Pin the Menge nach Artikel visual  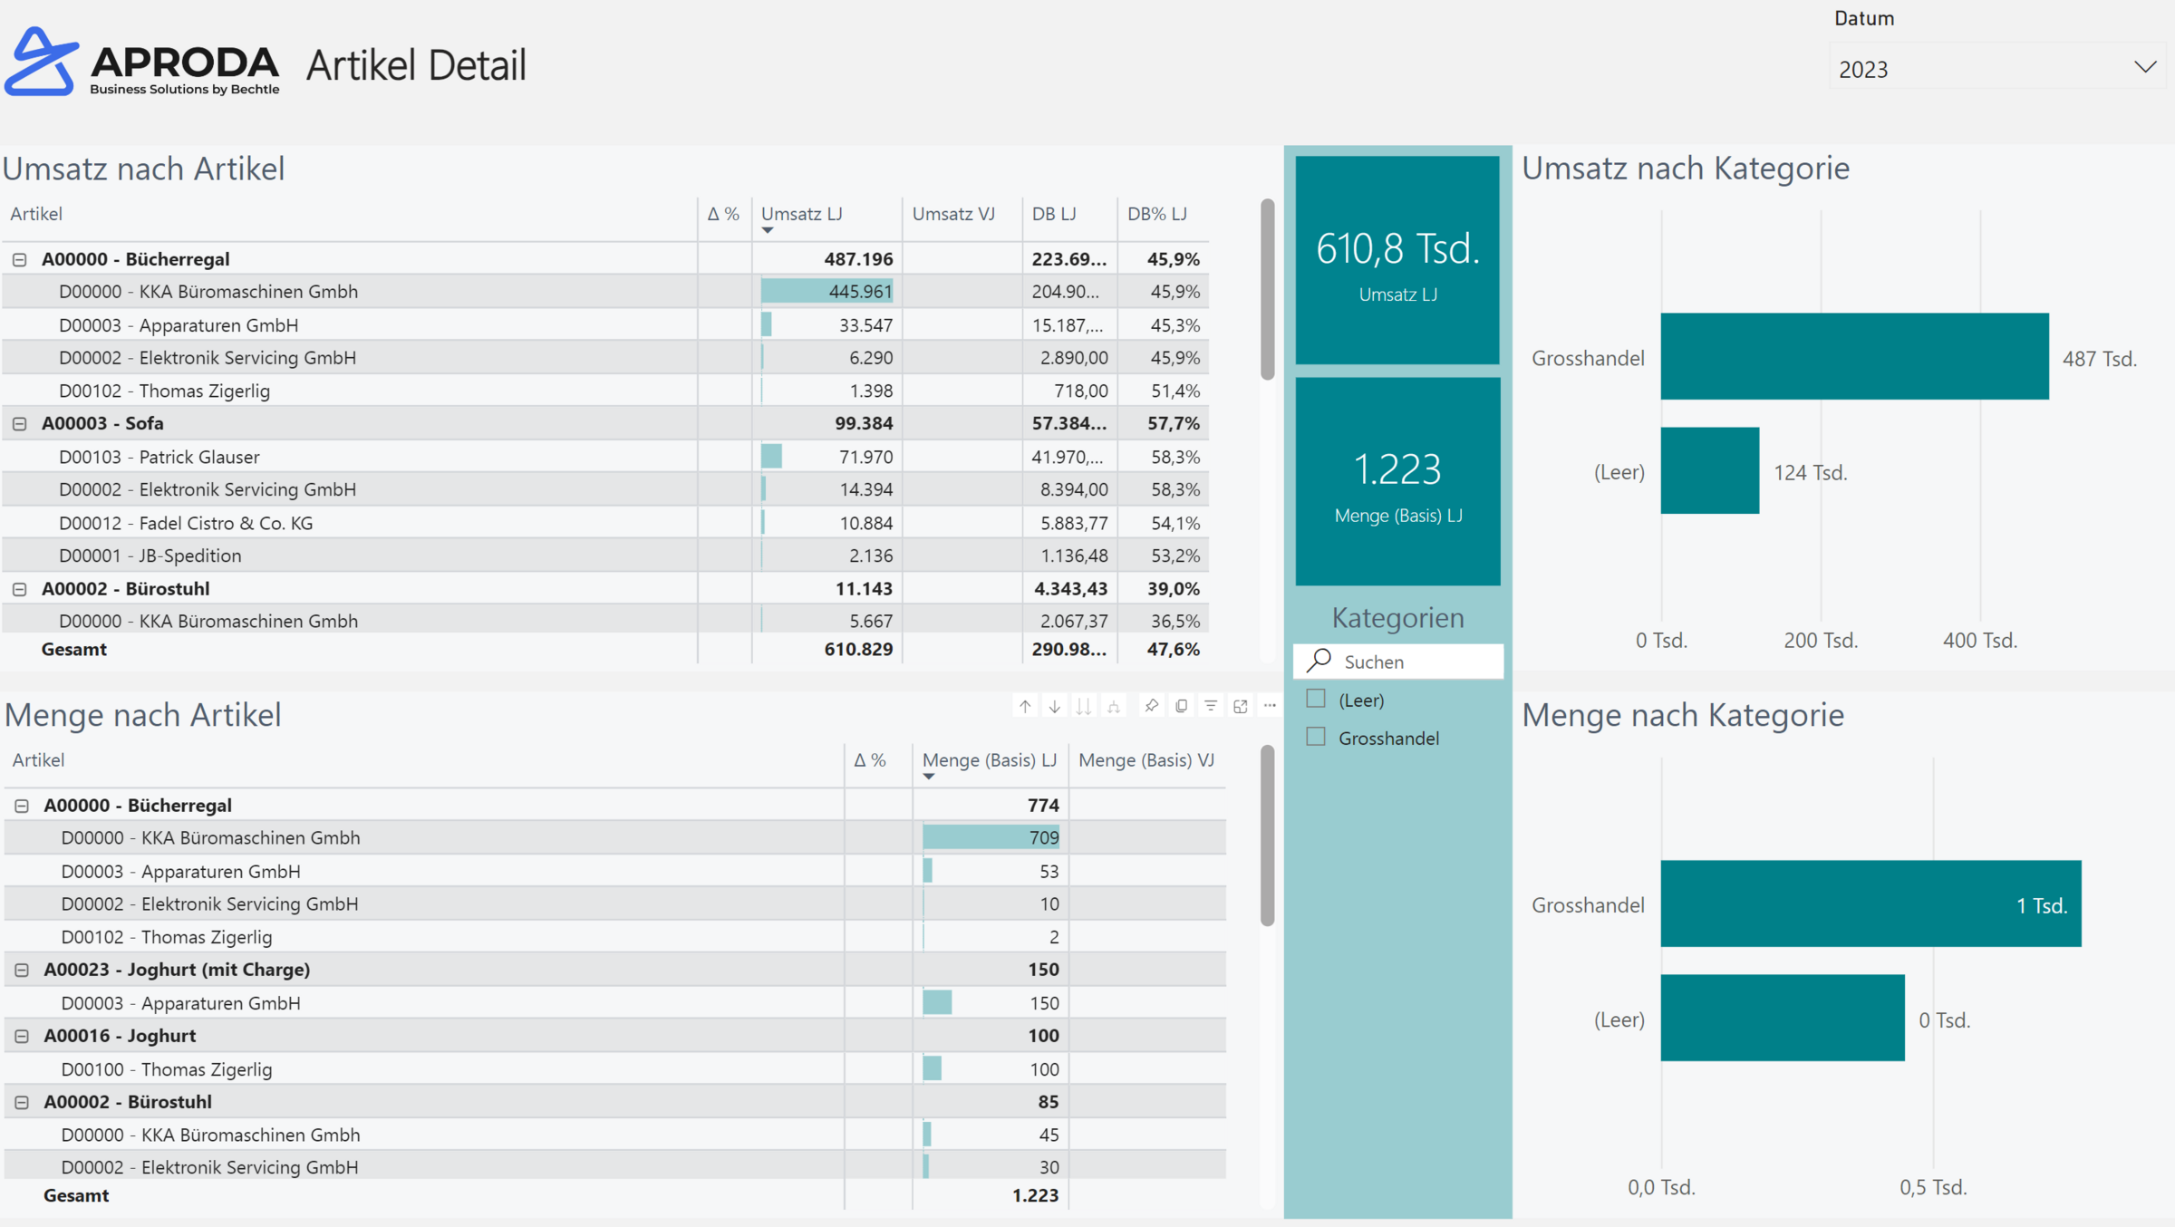click(1151, 705)
